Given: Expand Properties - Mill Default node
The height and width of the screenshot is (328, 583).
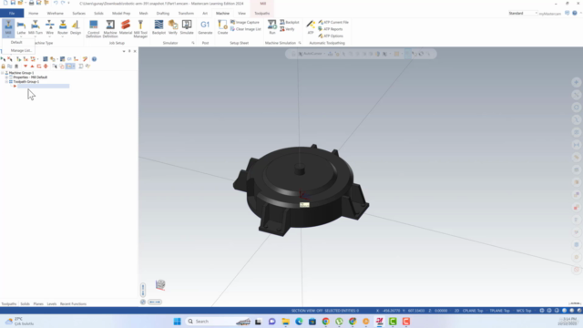Looking at the screenshot, I should [6, 77].
